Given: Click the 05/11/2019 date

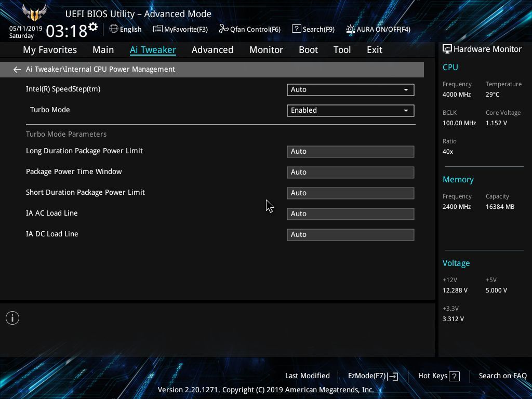Looking at the screenshot, I should pos(26,29).
